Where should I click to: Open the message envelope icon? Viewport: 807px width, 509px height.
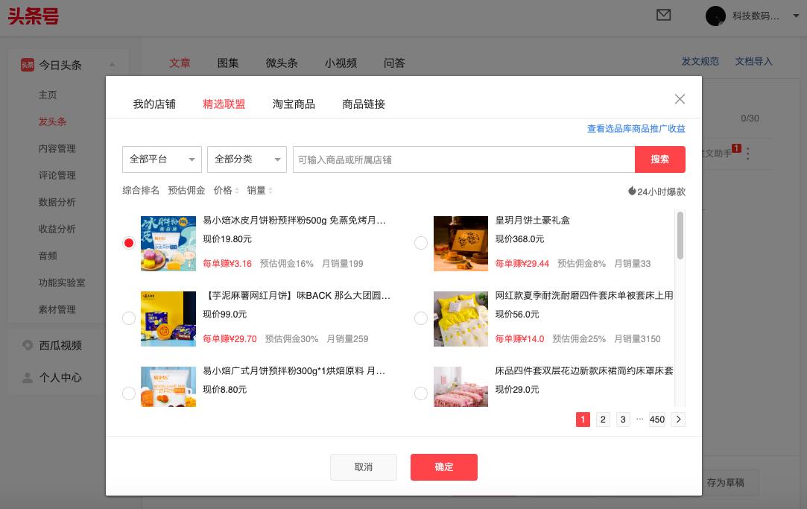(663, 15)
